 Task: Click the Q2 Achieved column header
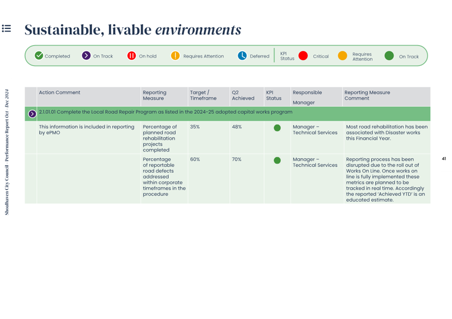[243, 95]
